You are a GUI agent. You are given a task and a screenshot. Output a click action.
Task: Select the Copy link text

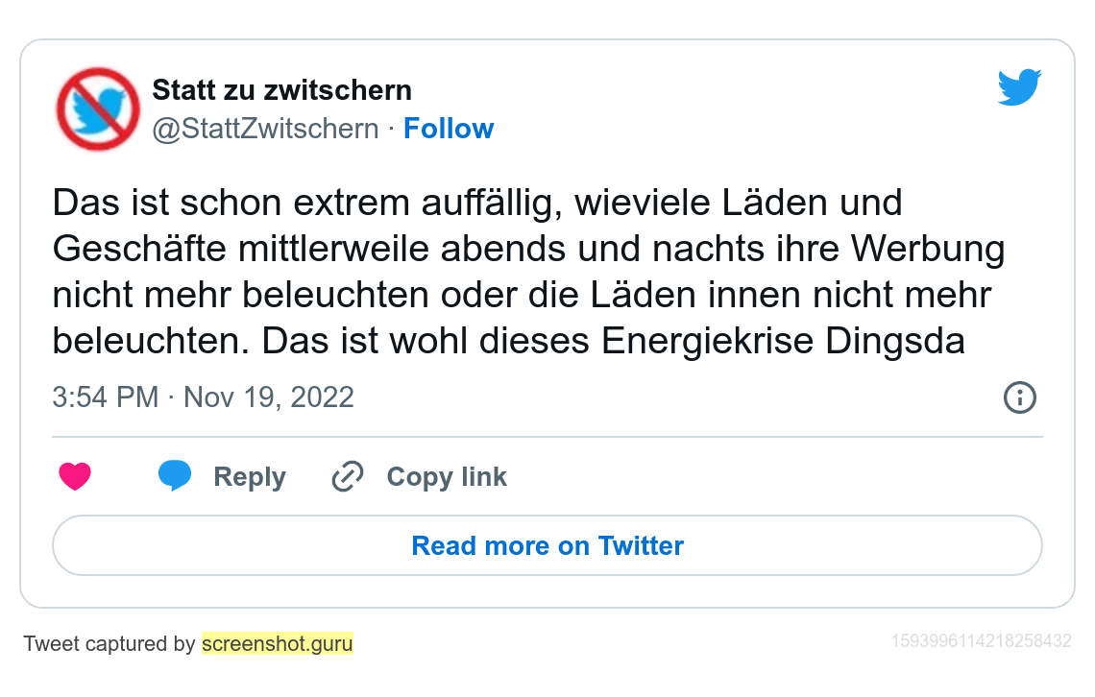446,477
